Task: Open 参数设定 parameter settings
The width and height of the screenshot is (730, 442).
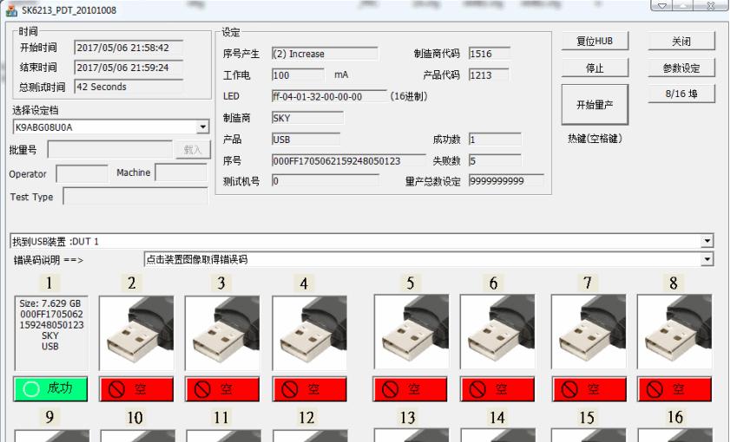Action: click(x=681, y=68)
